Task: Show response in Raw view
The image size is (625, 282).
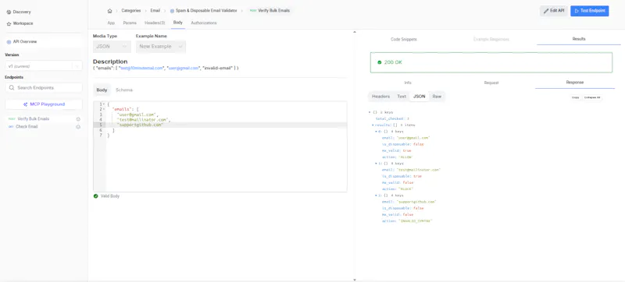Action: click(x=437, y=97)
